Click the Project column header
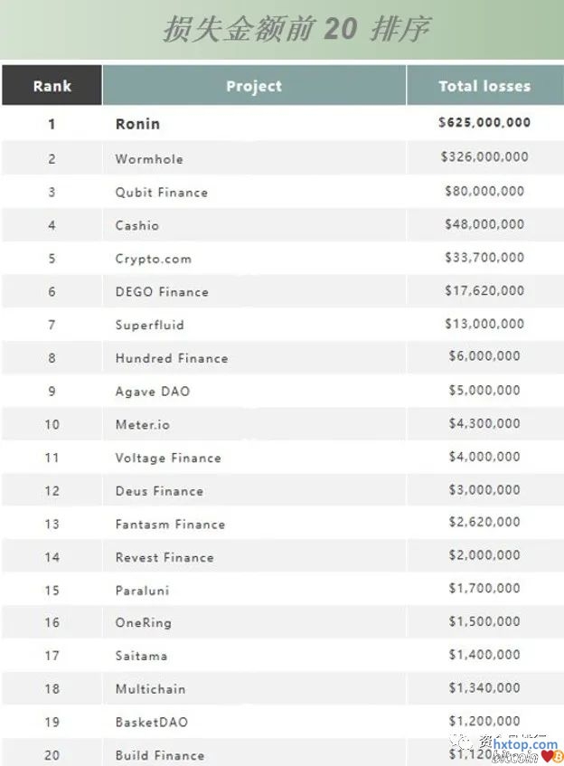The width and height of the screenshot is (564, 766). [254, 87]
